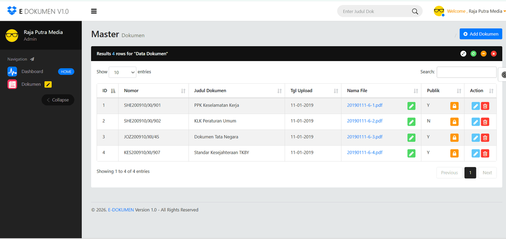Image resolution: width=506 pixels, height=239 pixels.
Task: Delete row SHE200910/XI/901 with red trash
Action: 485,106
